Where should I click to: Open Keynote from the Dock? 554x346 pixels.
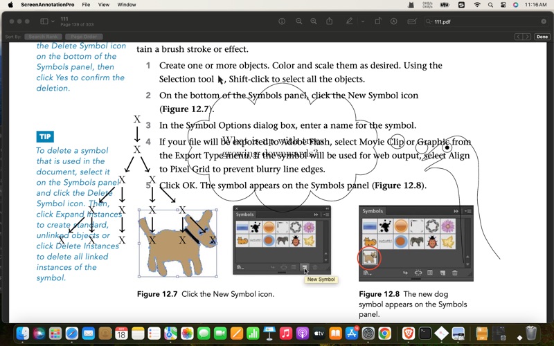(x=269, y=333)
